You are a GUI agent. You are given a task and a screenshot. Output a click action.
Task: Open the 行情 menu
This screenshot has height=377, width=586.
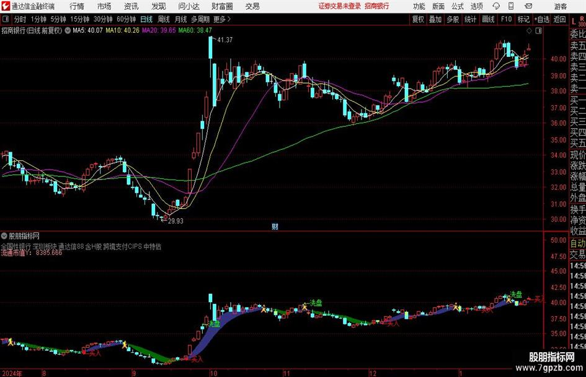[x=77, y=6]
